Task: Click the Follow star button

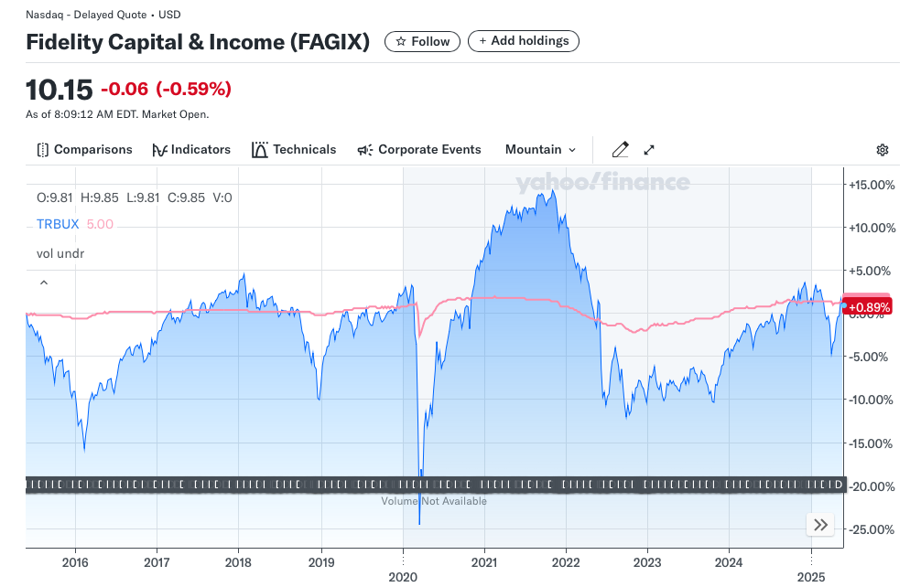Action: 422,42
